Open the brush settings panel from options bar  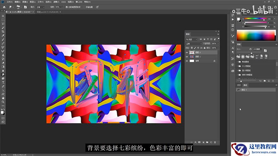click(x=25, y=7)
